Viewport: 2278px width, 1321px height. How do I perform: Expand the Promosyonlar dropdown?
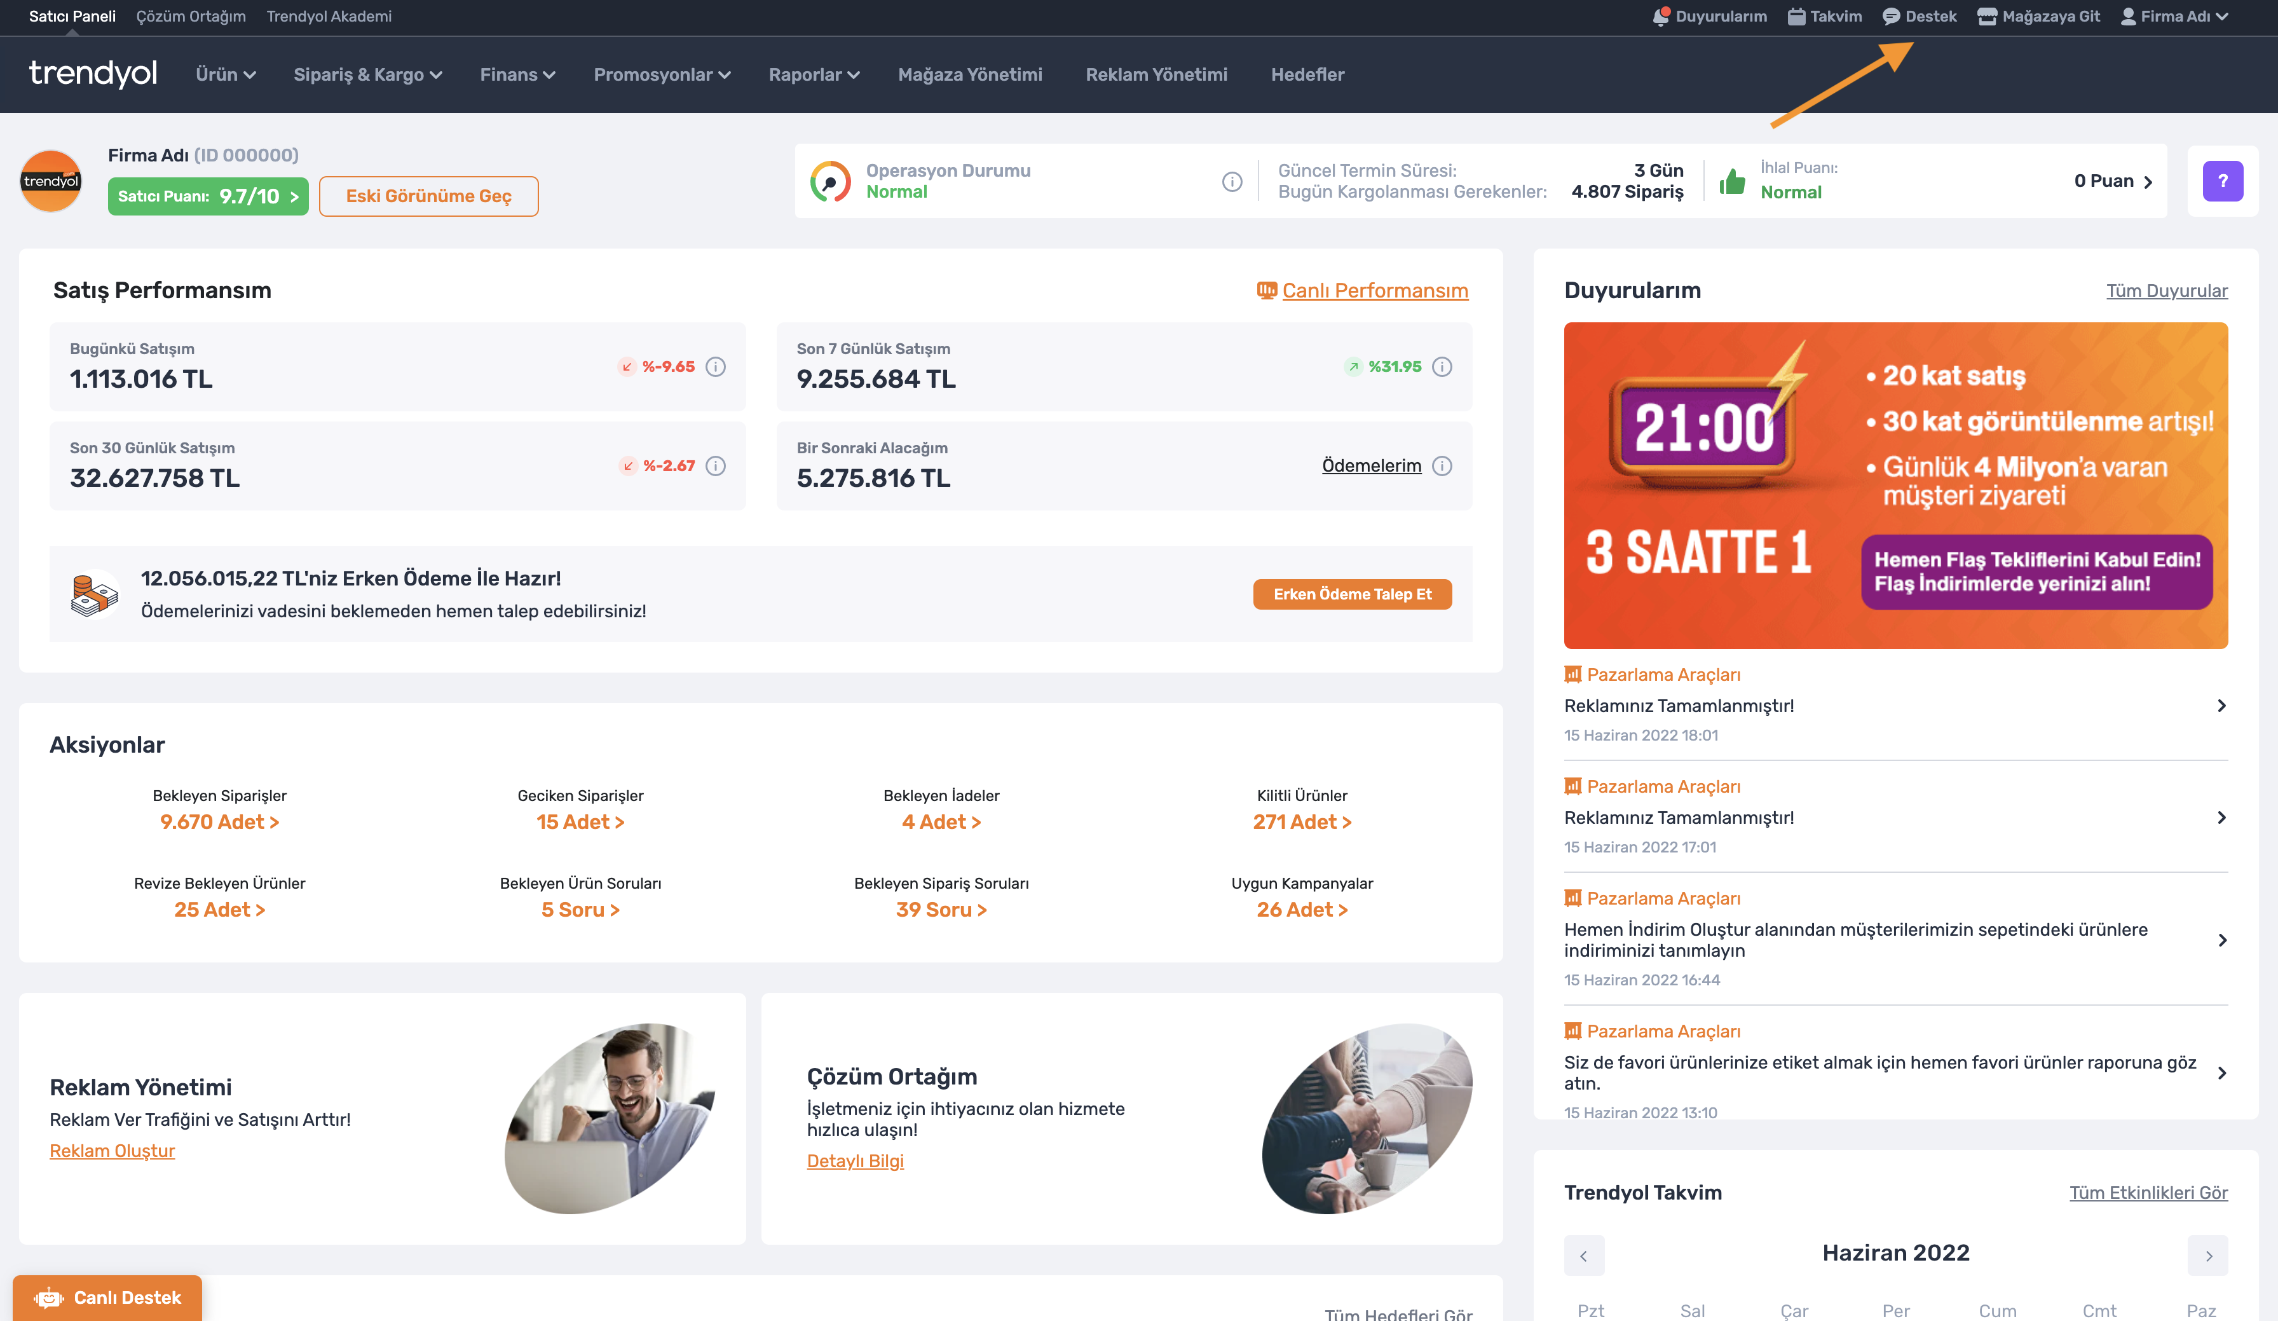tap(662, 74)
